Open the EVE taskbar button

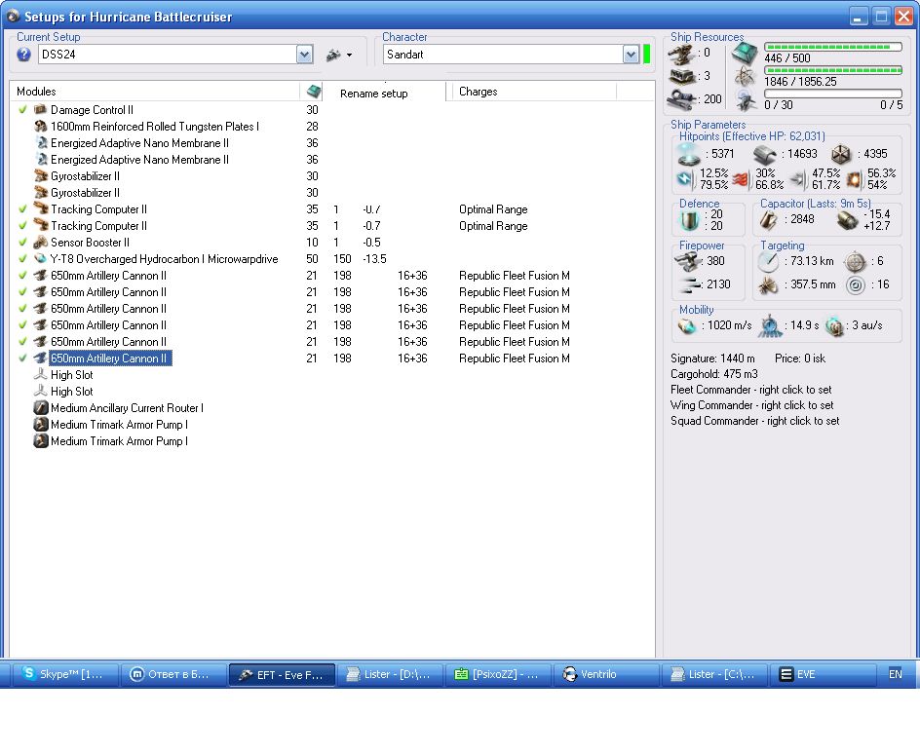[822, 675]
